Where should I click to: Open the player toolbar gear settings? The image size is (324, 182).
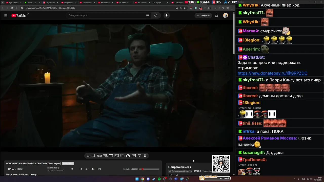tap(145, 156)
